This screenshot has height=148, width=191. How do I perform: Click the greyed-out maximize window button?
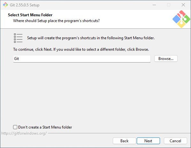169,5
